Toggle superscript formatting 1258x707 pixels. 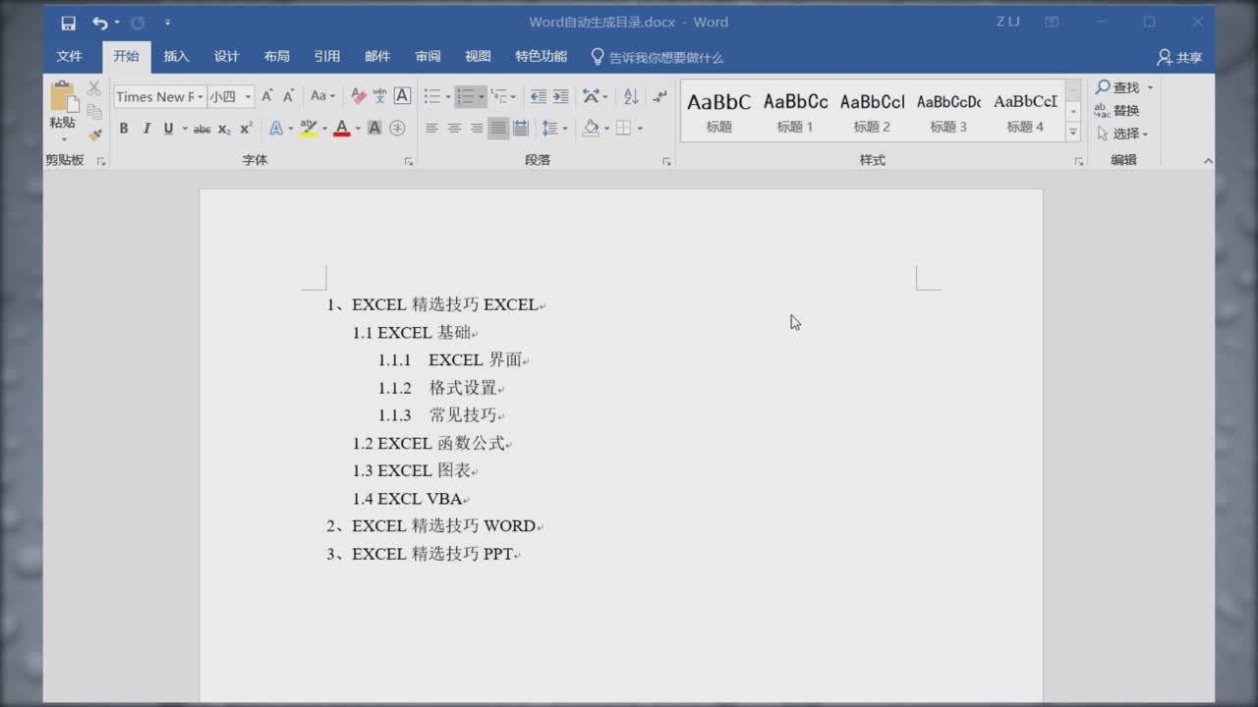[246, 129]
